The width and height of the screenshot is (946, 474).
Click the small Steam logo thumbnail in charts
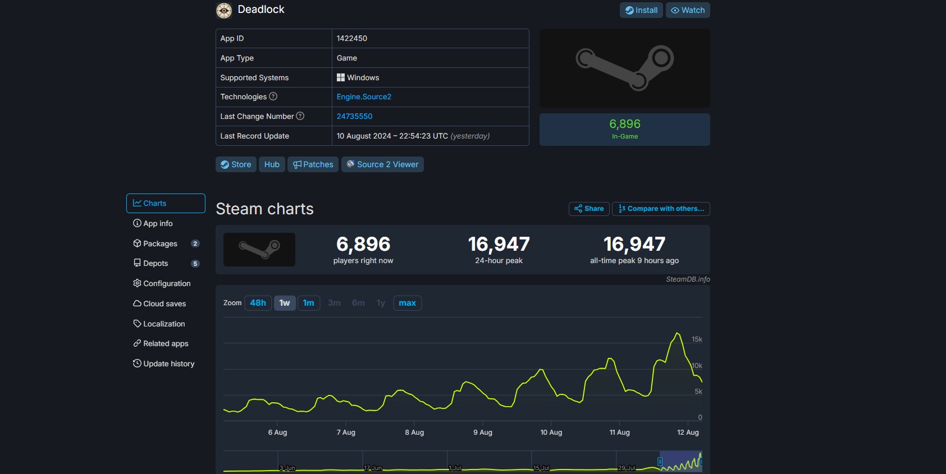tap(259, 250)
